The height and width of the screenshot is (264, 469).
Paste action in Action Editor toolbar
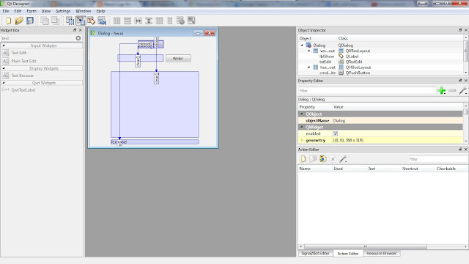[322, 159]
